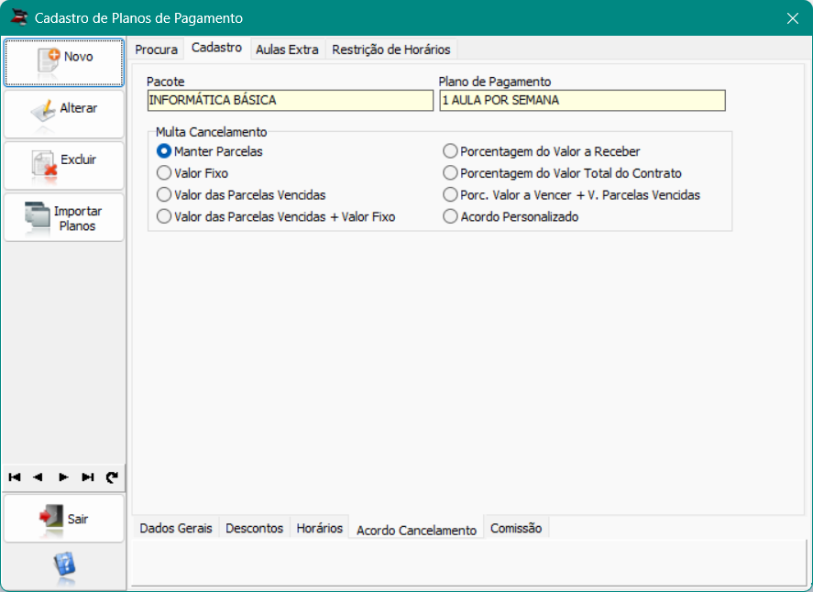Switch to the Procura tab
The height and width of the screenshot is (592, 813).
pos(156,49)
